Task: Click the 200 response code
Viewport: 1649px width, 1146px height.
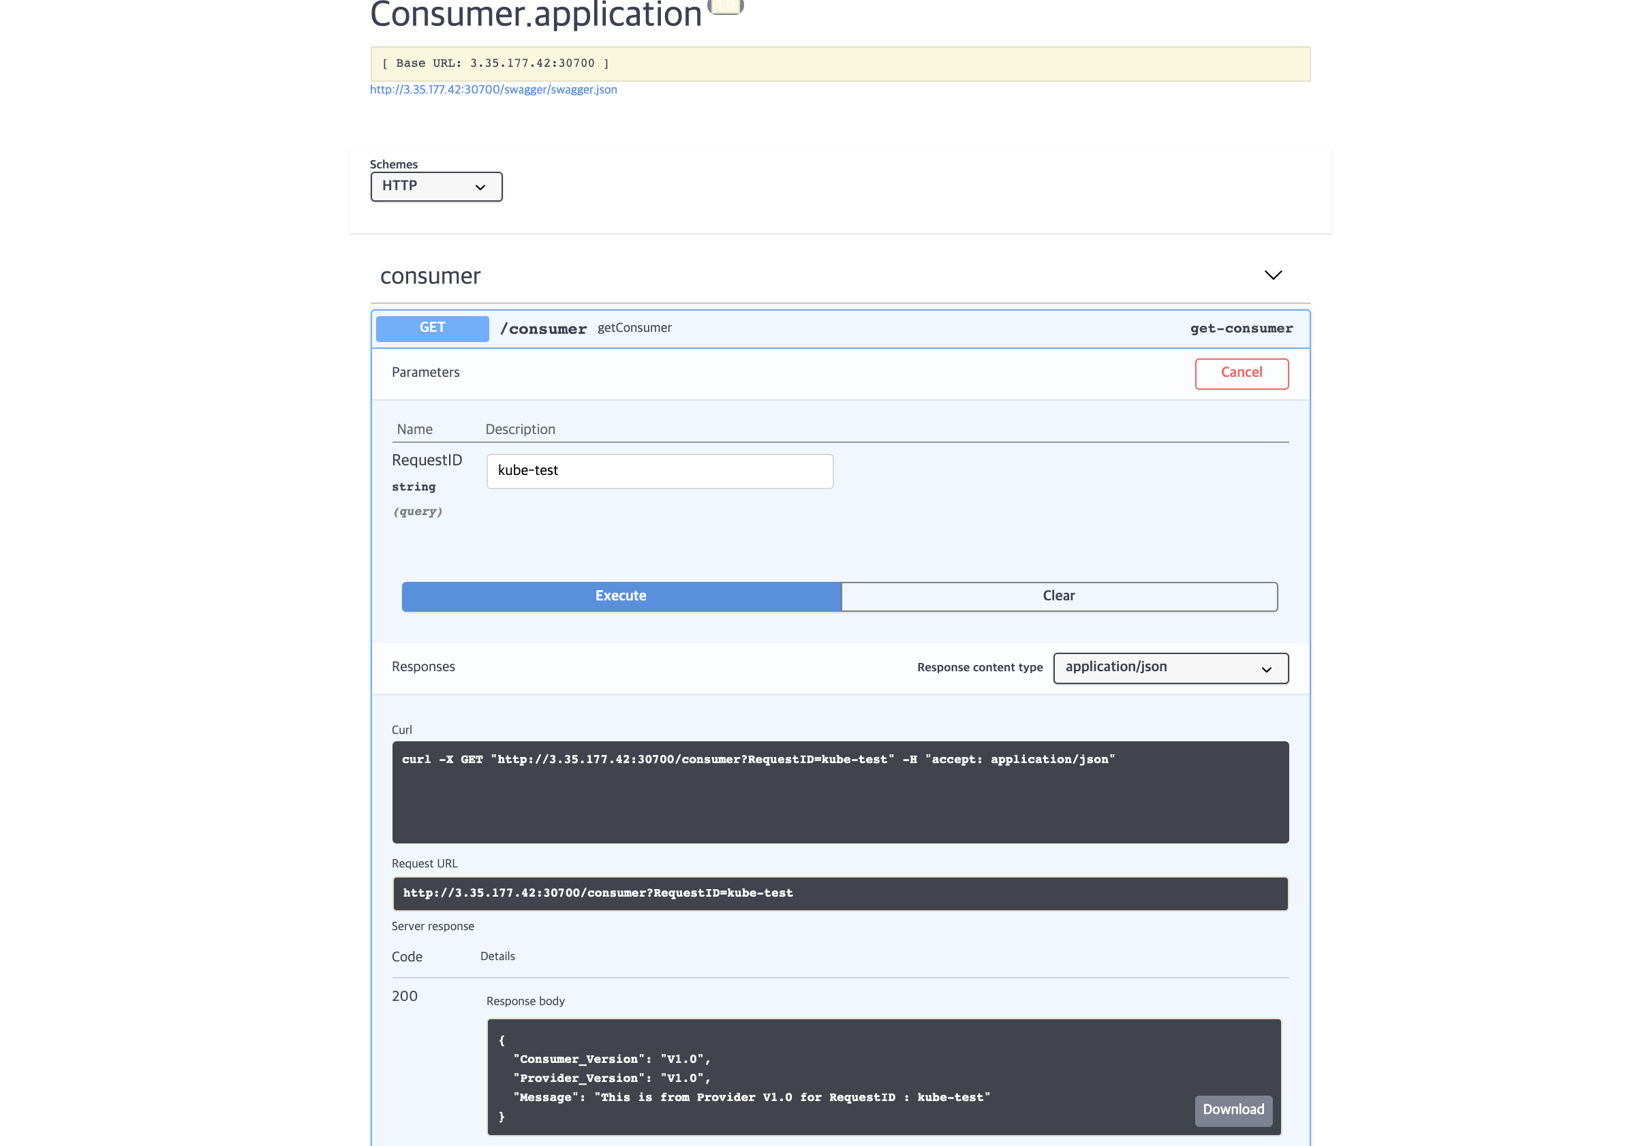Action: point(404,997)
